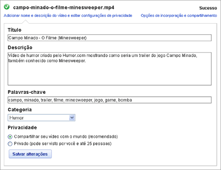Open link to add video name and description

(x=68, y=15)
